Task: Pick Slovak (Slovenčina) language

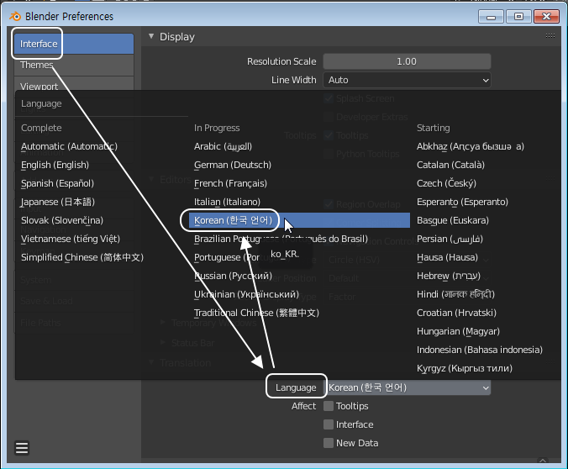Action: click(62, 220)
